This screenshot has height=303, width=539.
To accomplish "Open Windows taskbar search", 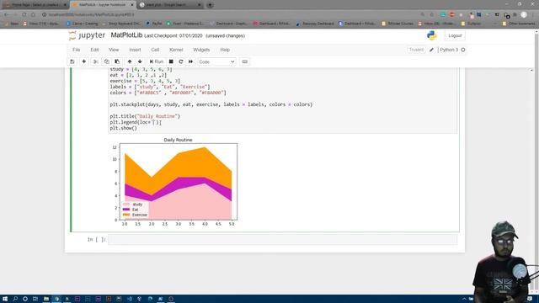I will (15, 299).
